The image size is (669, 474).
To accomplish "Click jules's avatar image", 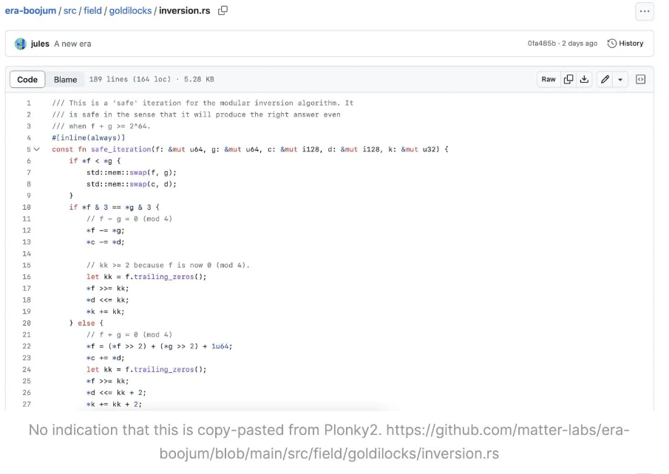I will tap(21, 44).
